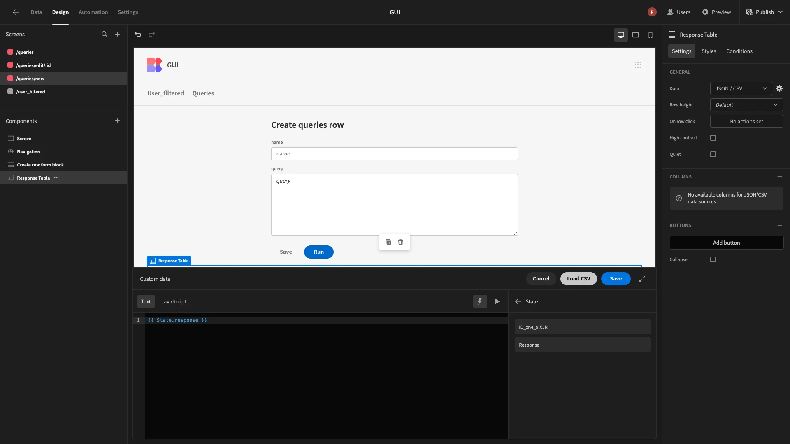Open the app grid menu icon
Screen dimensions: 790x444
[x=638, y=65]
